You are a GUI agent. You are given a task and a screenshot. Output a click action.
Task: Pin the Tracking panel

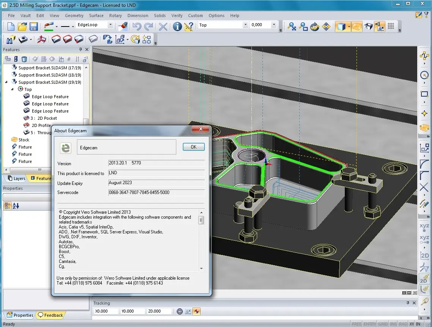[x=408, y=303]
